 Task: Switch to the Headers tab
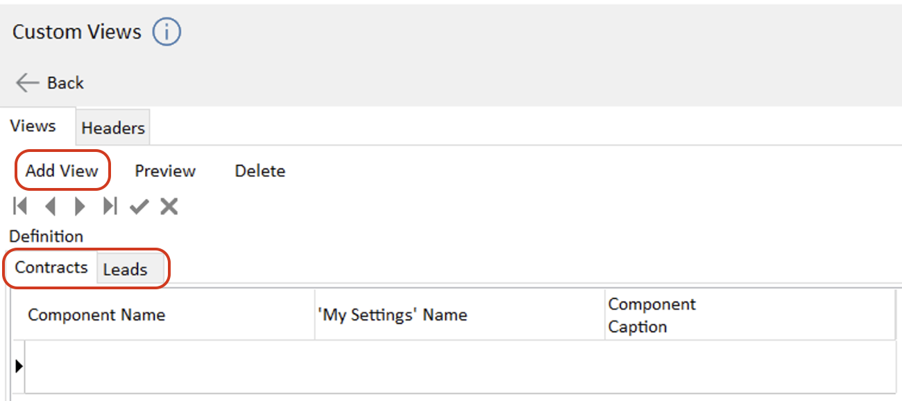[x=113, y=128]
